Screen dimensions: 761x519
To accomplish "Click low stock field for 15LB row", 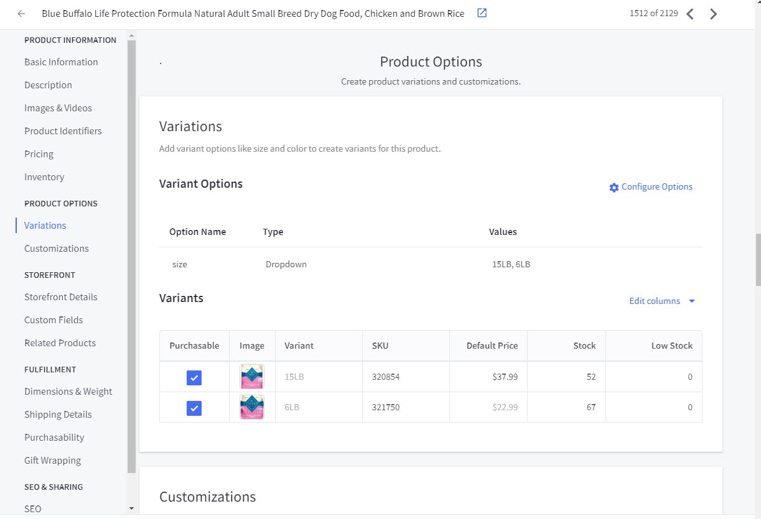I will coord(654,377).
